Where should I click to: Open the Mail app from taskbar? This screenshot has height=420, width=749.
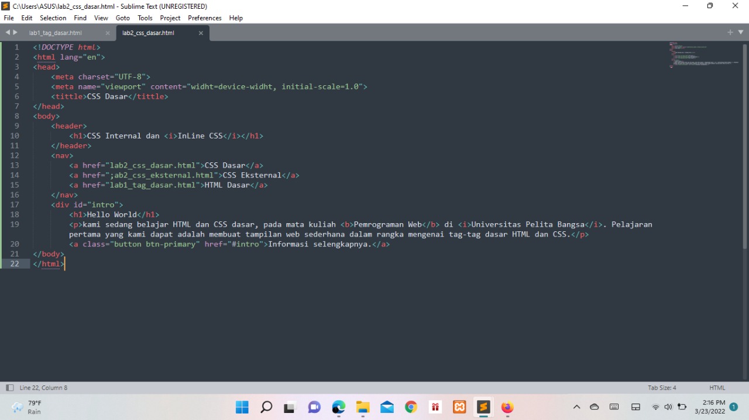(x=387, y=407)
